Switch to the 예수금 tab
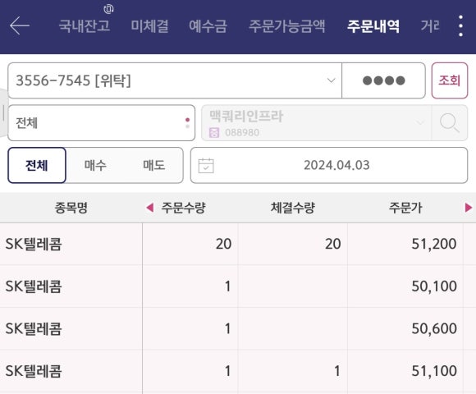Screen dimensions: 476x394 208,25
